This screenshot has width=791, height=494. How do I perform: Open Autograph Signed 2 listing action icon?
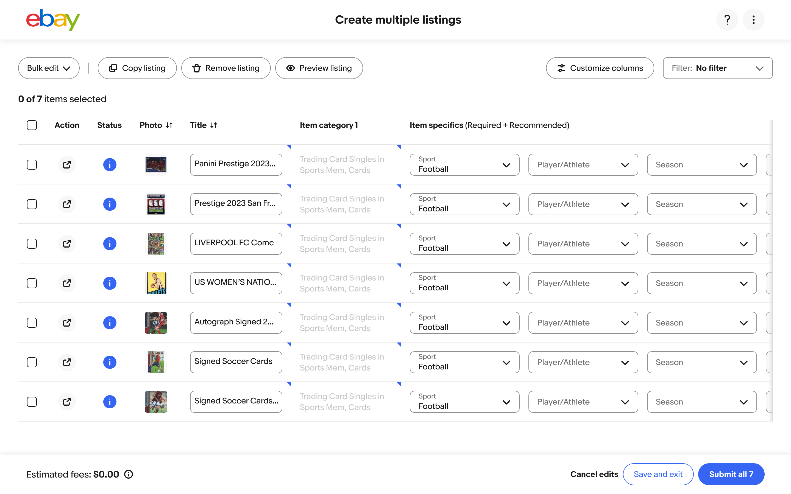[x=67, y=323]
